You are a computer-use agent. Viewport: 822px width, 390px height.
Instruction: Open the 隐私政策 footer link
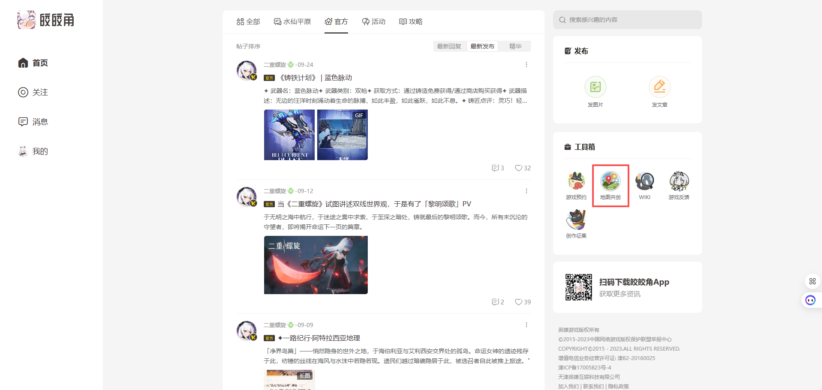click(618, 387)
